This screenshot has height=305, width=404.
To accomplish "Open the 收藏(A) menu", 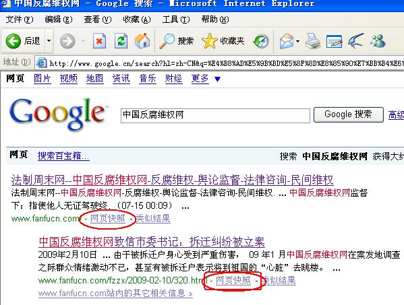I will point(136,20).
